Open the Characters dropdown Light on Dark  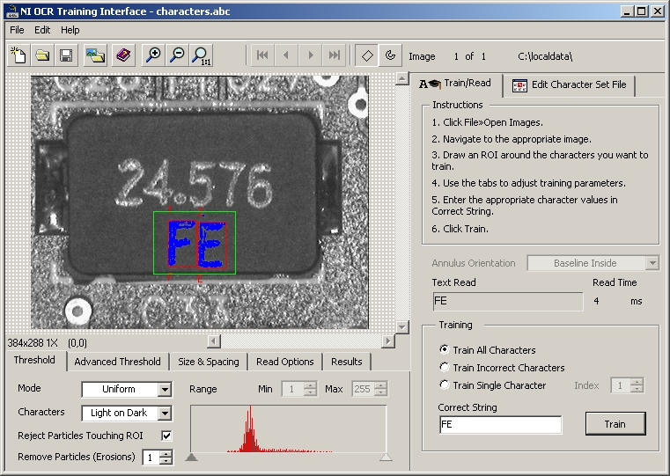[x=127, y=413]
